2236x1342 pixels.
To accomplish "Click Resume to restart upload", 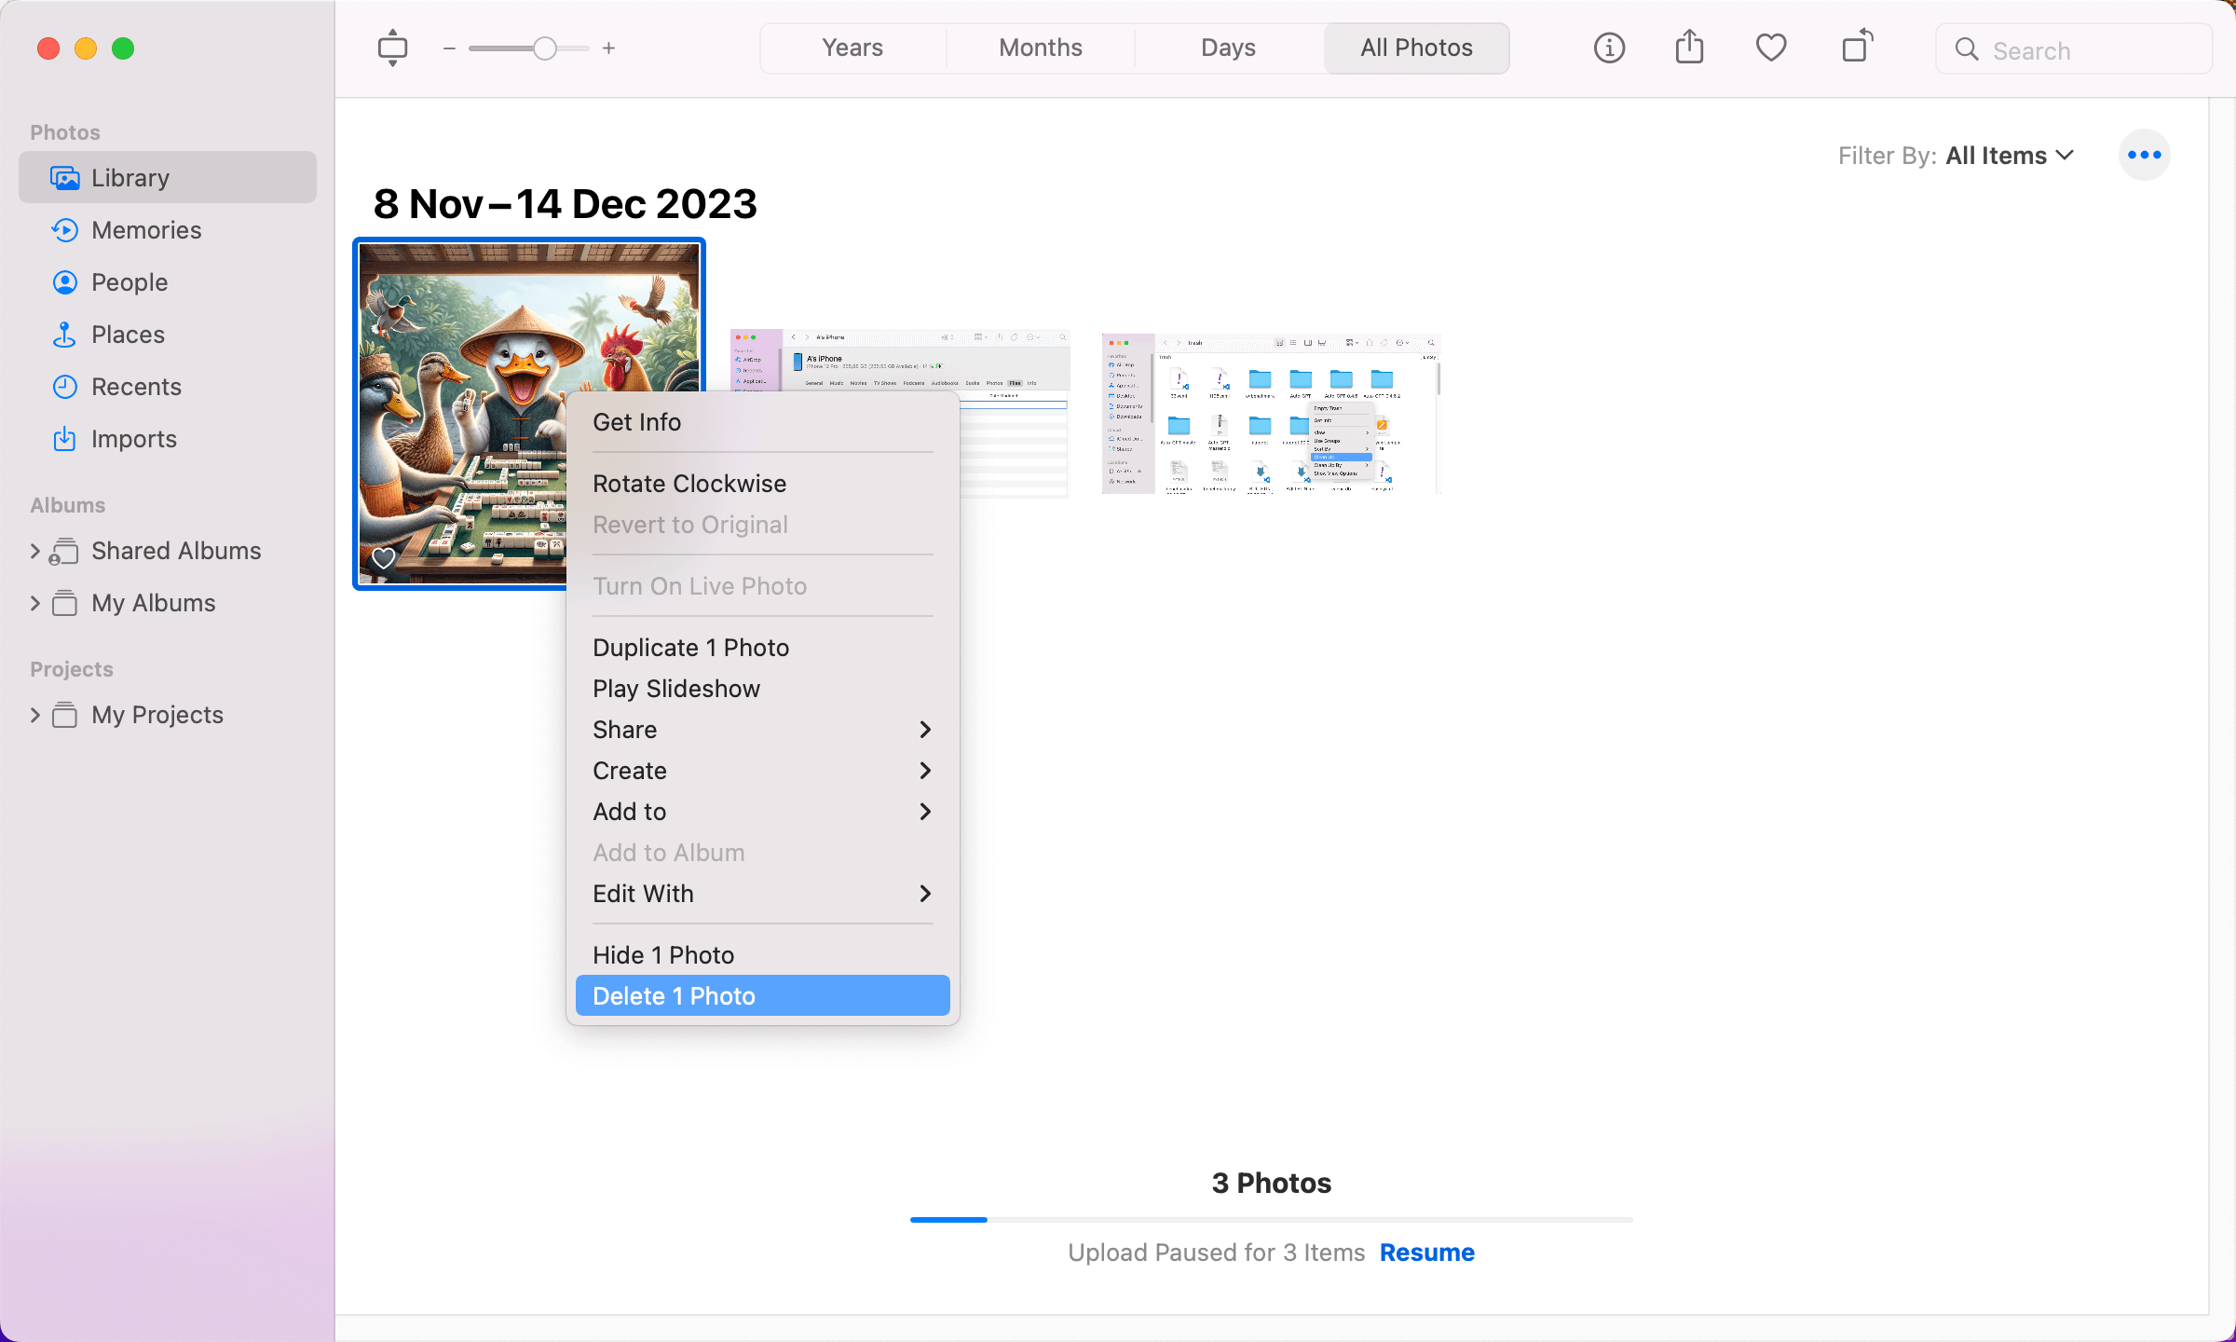I will [x=1428, y=1253].
